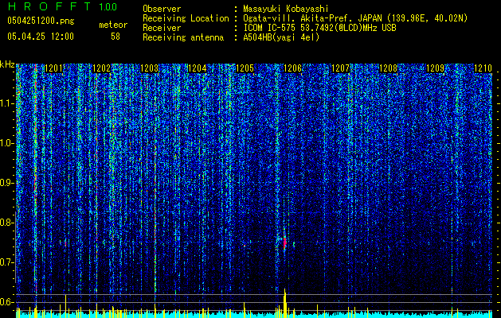The width and height of the screenshot is (501, 318).
Task: Click the Observer field label
Action: point(162,9)
